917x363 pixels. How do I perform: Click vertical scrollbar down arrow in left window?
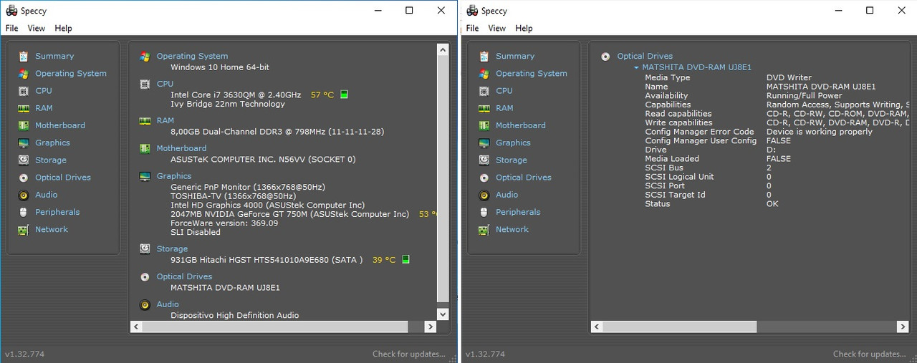442,314
